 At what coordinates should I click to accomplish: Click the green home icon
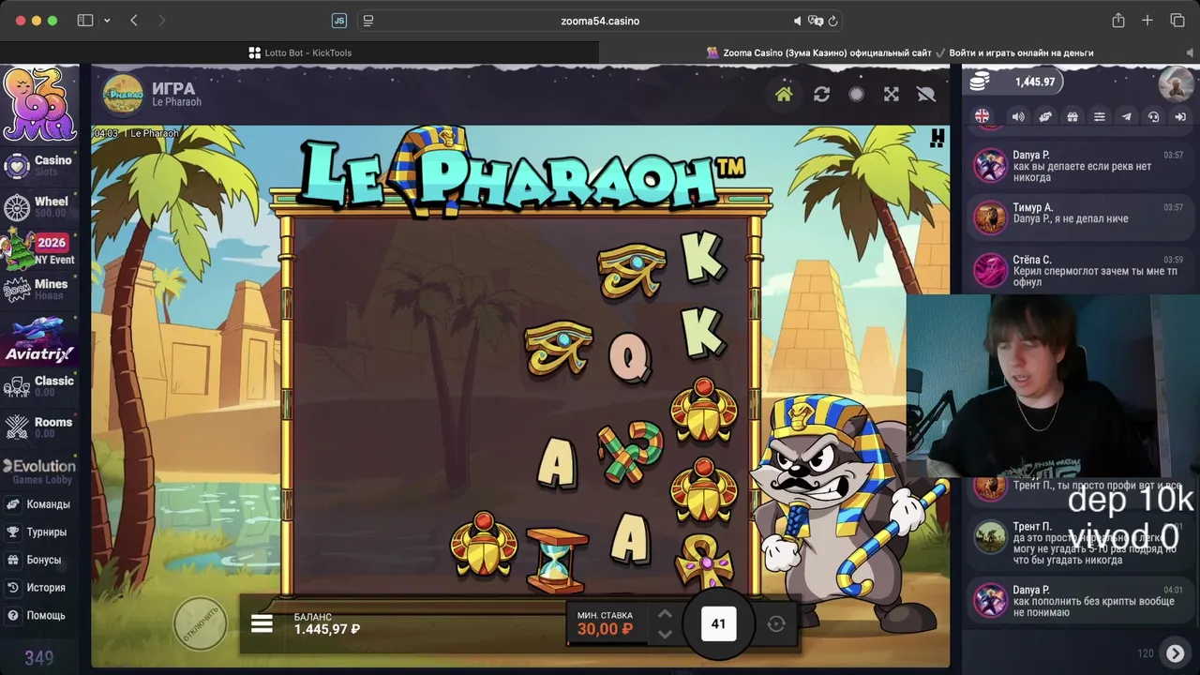[784, 95]
